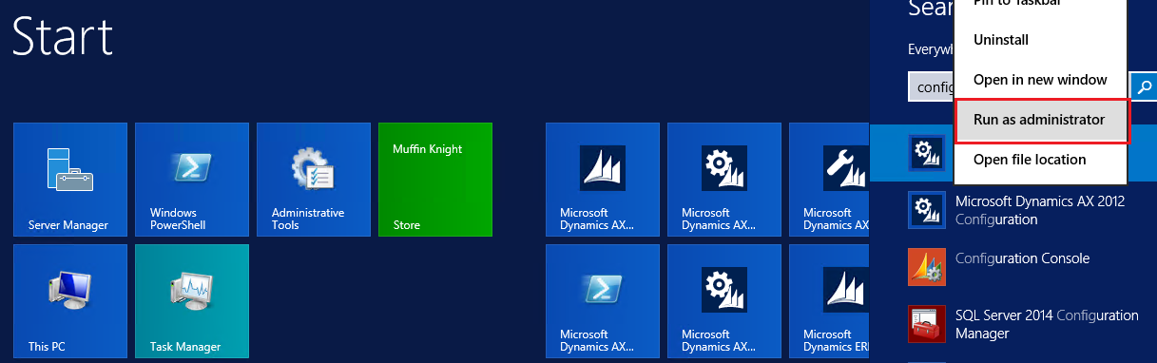Open the sailboat tile labeled Microsoft Dynamics AX...

coord(603,180)
